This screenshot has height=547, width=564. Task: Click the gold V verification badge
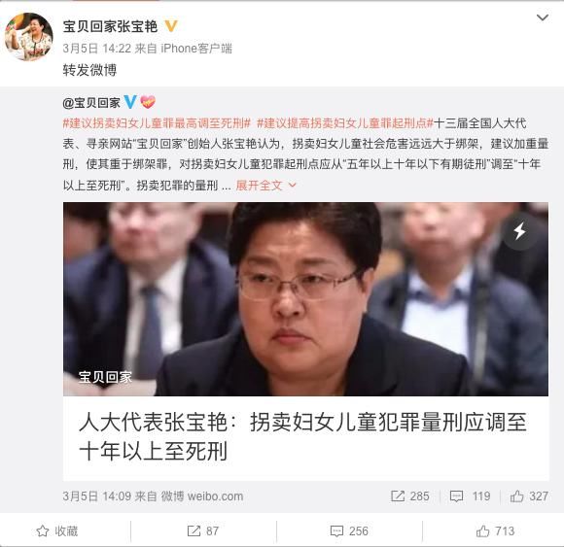[171, 26]
